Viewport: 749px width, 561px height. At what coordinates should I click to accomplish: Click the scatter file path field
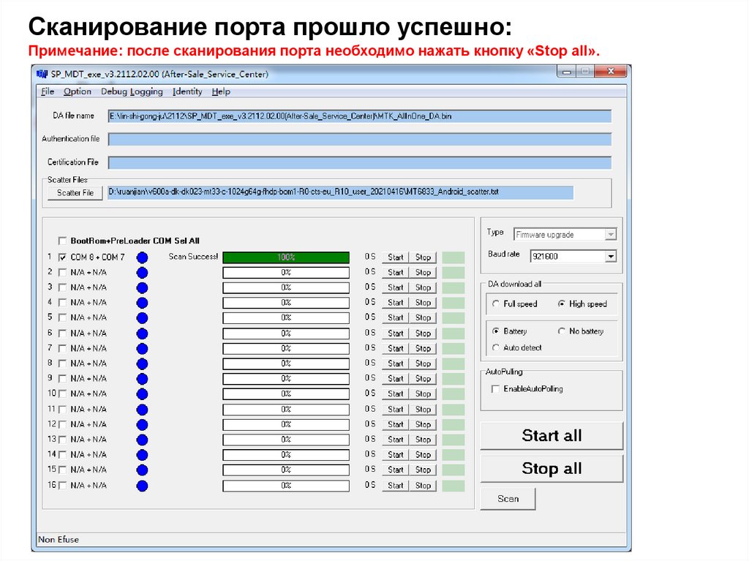pyautogui.click(x=341, y=192)
